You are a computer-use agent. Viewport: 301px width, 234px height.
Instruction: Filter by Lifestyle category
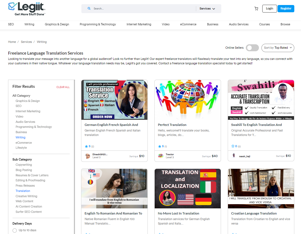point(21,148)
